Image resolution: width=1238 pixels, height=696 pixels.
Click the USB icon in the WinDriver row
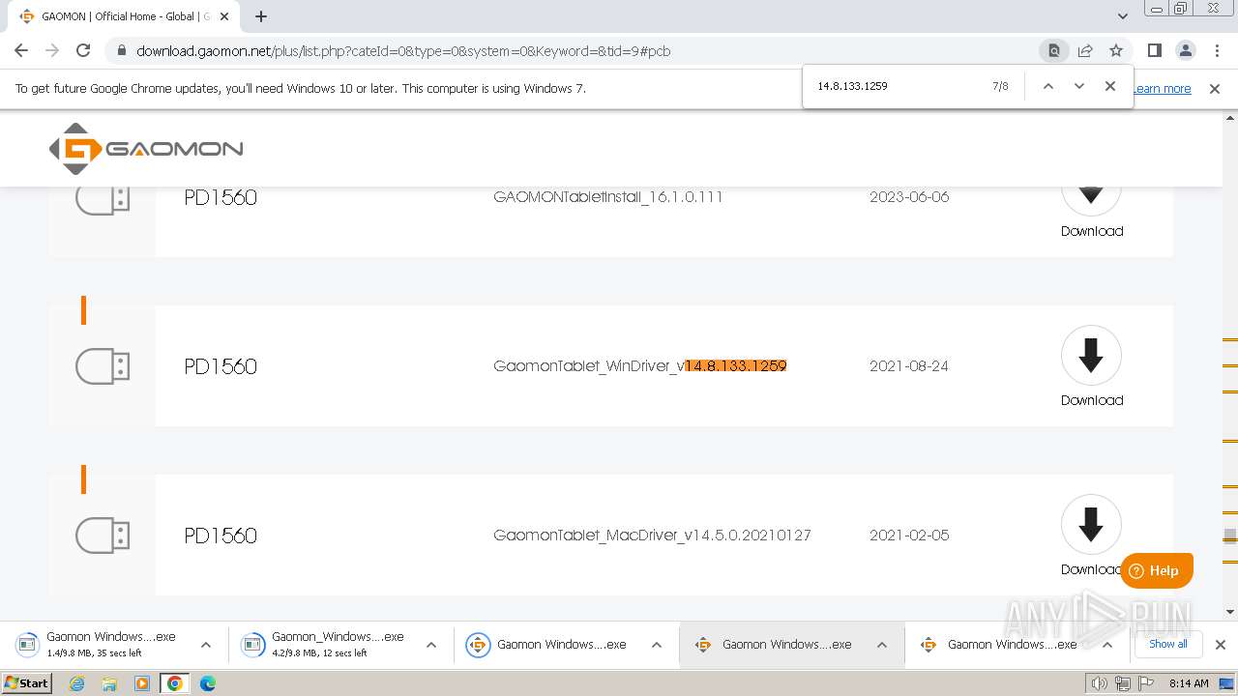point(103,366)
